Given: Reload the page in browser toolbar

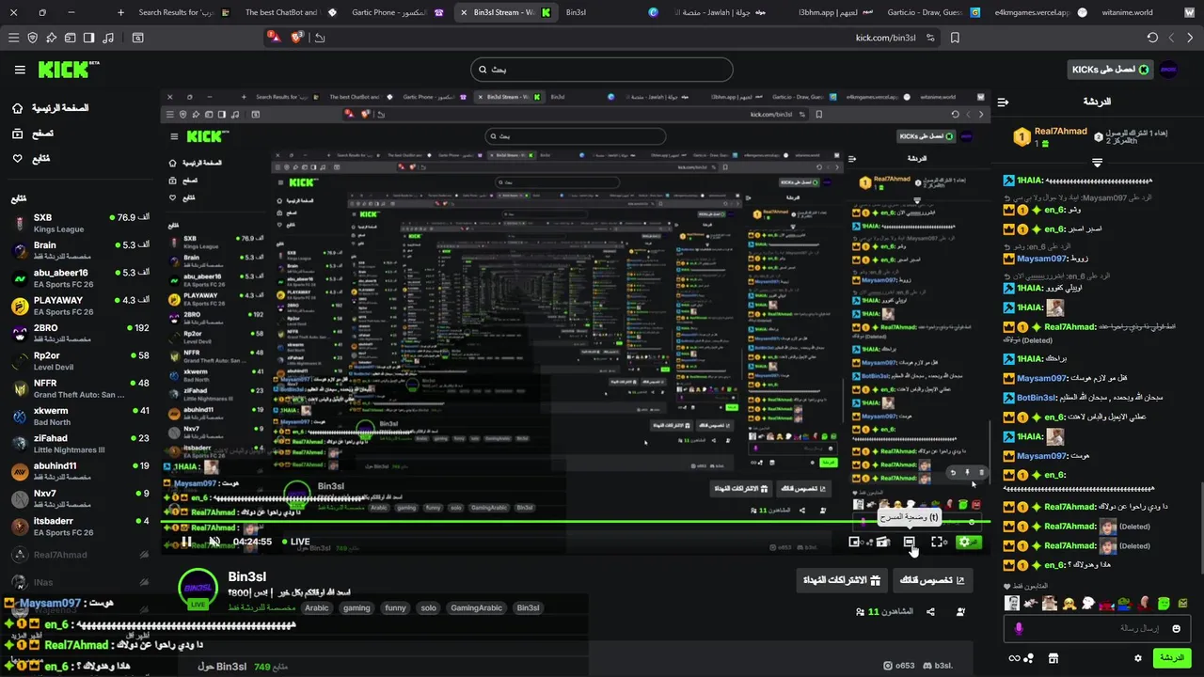Looking at the screenshot, I should (1152, 38).
